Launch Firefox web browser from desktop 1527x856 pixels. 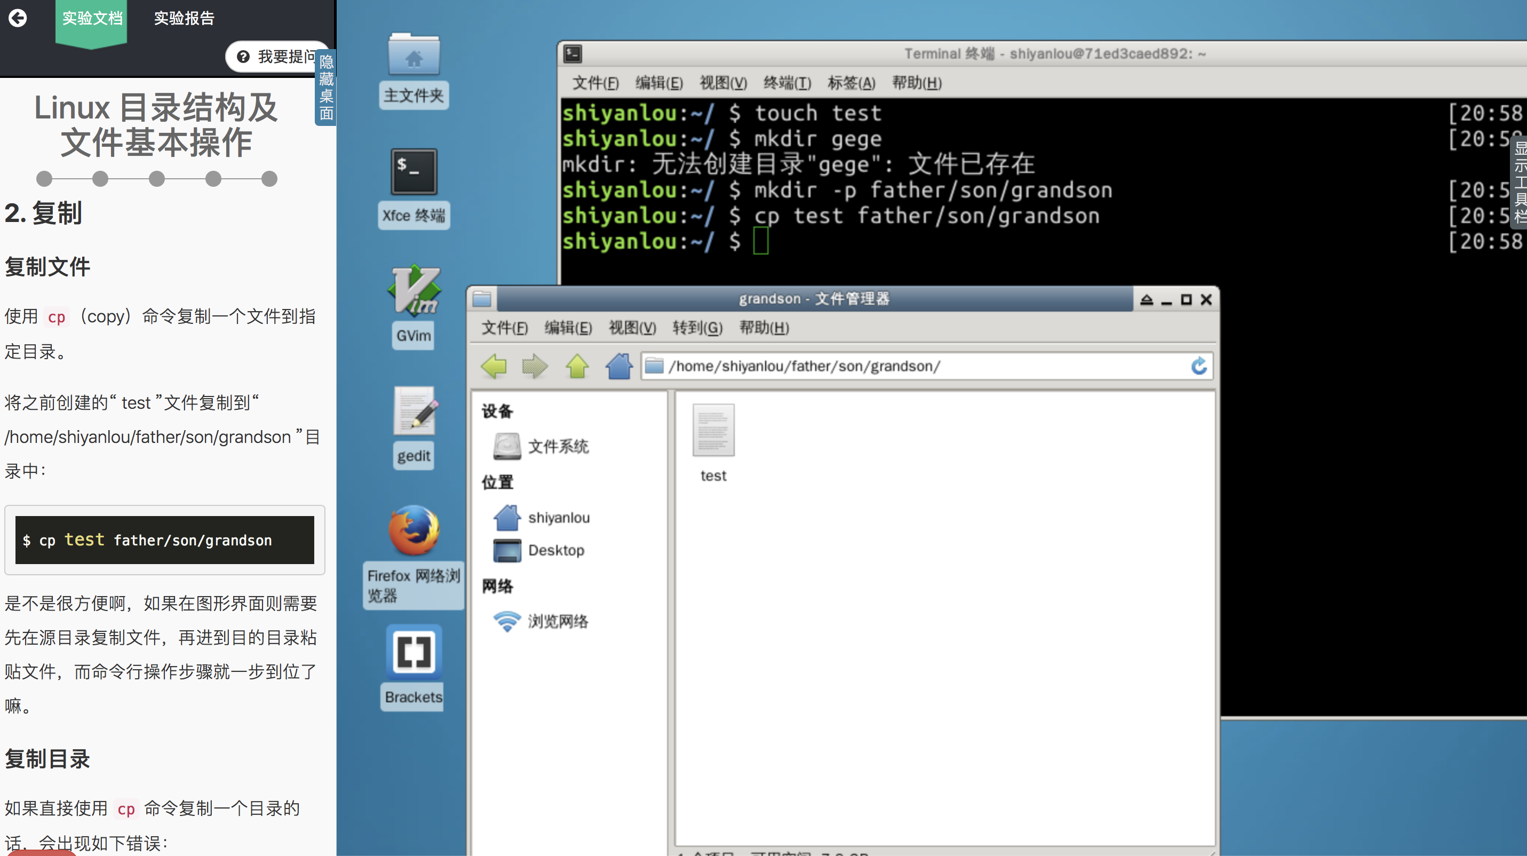[x=413, y=530]
